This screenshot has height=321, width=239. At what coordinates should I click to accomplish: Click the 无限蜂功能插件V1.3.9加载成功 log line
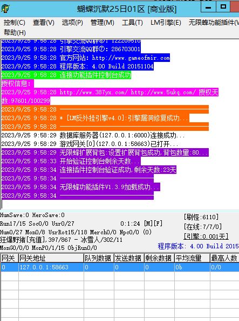80,187
